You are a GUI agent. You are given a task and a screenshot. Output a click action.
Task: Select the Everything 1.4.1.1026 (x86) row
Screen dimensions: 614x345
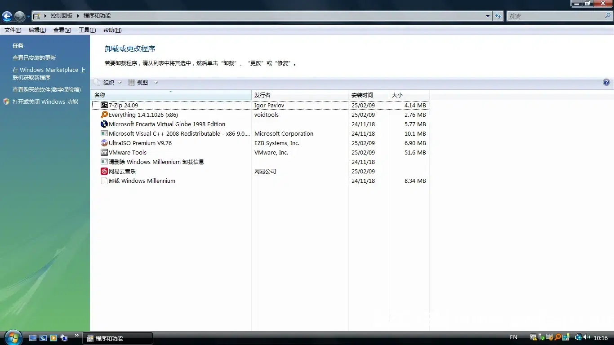point(260,115)
